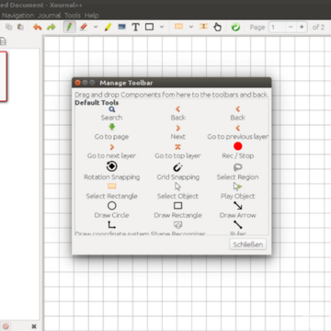This screenshot has width=331, height=331.
Task: Click the "Default Tools" heading text
Action: (x=97, y=103)
